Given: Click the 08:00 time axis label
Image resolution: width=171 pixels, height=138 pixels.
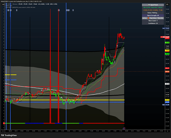Looking at the screenshot, I should [10, 131].
